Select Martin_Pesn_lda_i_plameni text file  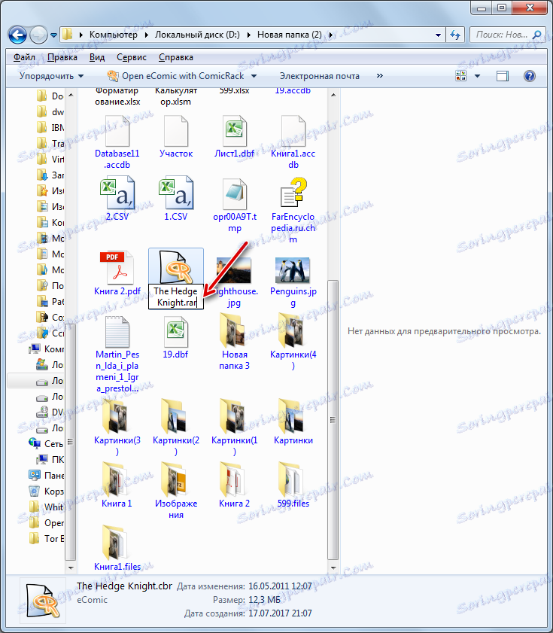coord(117,355)
